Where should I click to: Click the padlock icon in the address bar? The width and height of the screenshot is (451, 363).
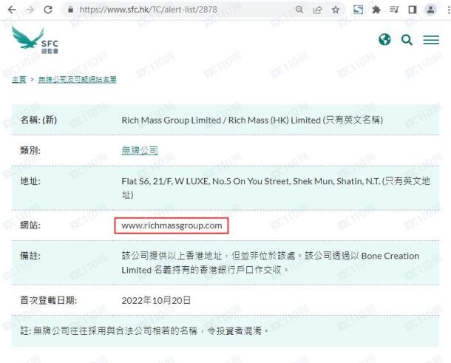click(x=70, y=10)
